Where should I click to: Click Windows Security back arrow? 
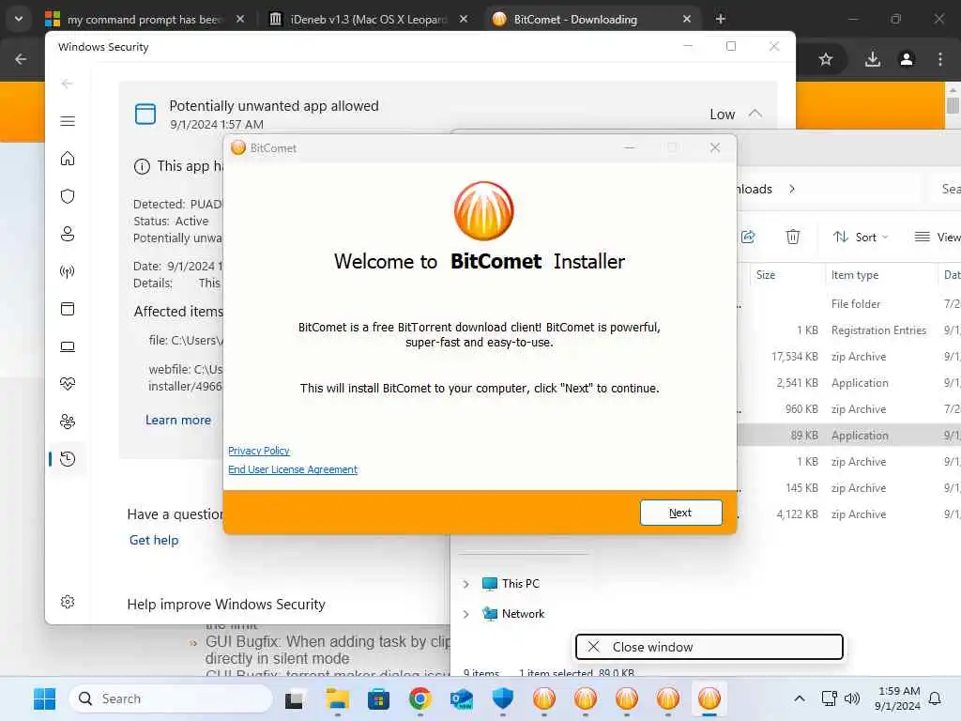(68, 84)
